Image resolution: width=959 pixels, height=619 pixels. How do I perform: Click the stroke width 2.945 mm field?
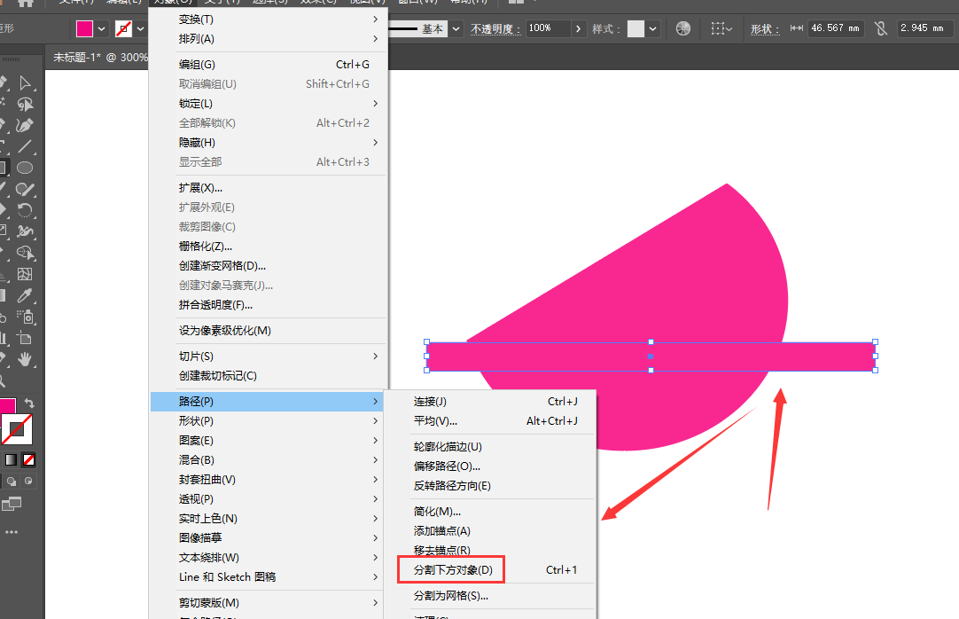click(923, 27)
